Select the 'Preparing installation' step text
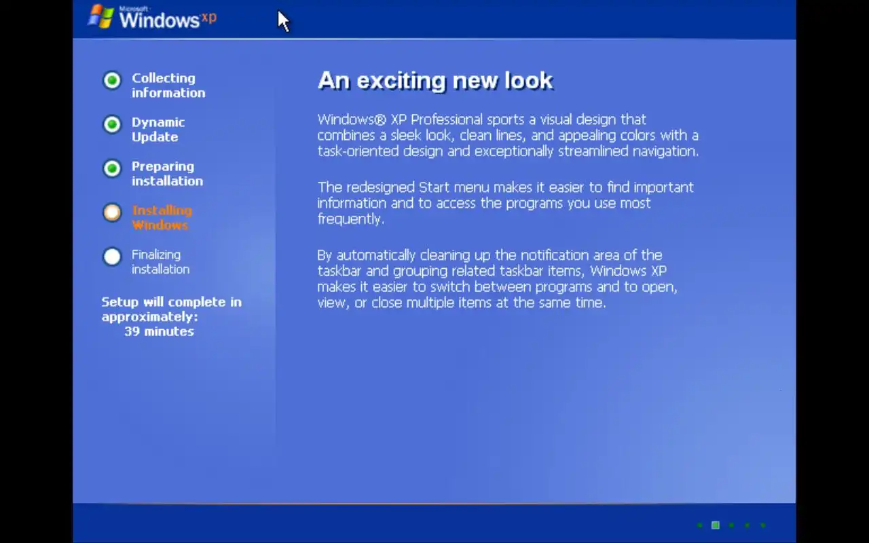This screenshot has height=543, width=869. coord(167,174)
